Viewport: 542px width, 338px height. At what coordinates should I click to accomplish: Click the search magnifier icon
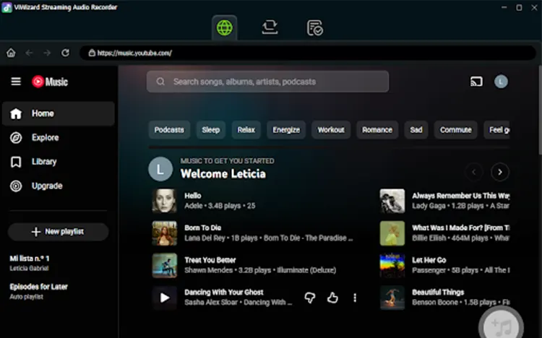point(160,82)
